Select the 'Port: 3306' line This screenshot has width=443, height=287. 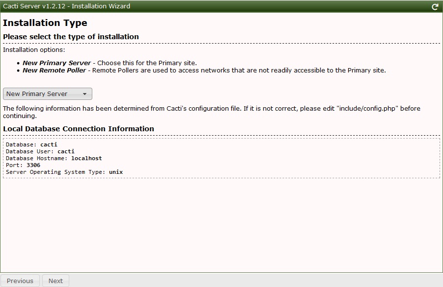coord(23,165)
